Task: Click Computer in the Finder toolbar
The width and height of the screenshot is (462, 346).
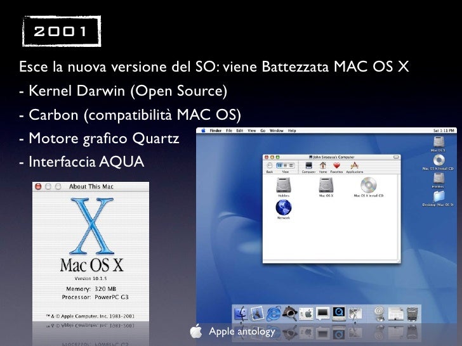Action: pyautogui.click(x=308, y=167)
